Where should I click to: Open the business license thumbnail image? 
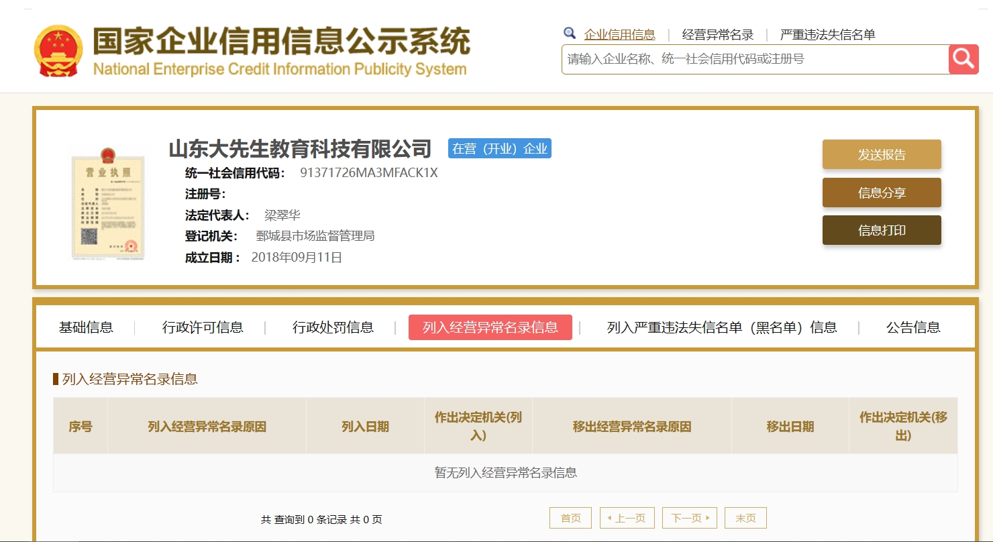108,203
